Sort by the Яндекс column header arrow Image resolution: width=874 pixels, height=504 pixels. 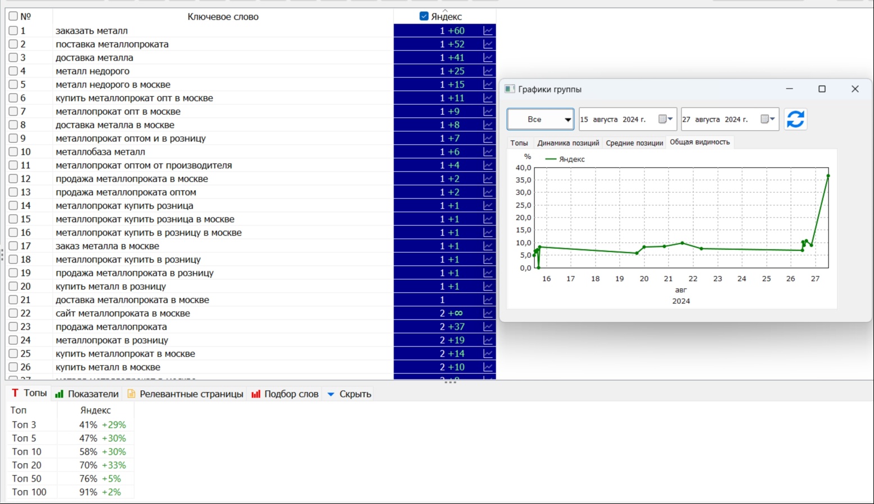445,11
